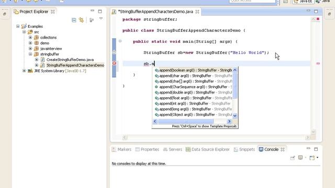Click the Focus on Active Task icon in Project Explorer

coord(92,20)
